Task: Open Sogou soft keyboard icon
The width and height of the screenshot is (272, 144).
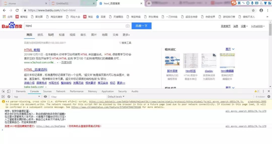Action: pos(257,3)
